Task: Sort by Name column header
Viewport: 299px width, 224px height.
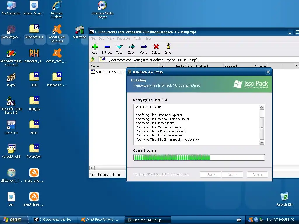Action: tap(112, 66)
